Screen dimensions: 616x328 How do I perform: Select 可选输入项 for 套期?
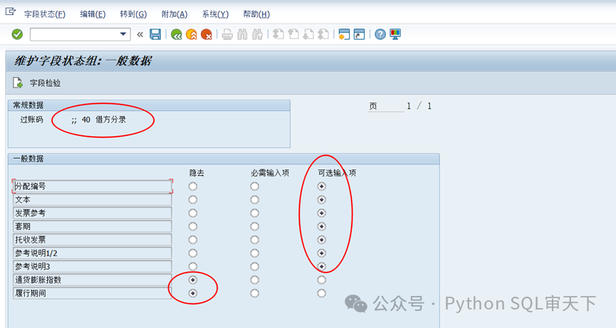321,226
